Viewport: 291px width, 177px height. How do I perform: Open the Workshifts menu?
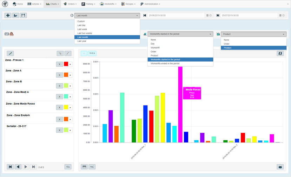point(108,4)
